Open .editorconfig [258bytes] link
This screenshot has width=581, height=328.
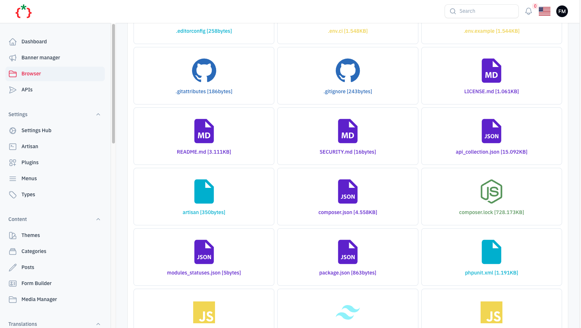coord(204,31)
